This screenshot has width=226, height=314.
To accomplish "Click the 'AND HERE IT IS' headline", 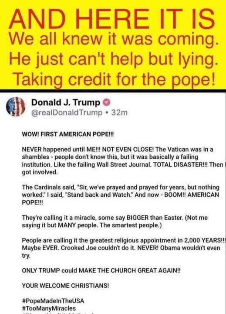I will (112, 19).
